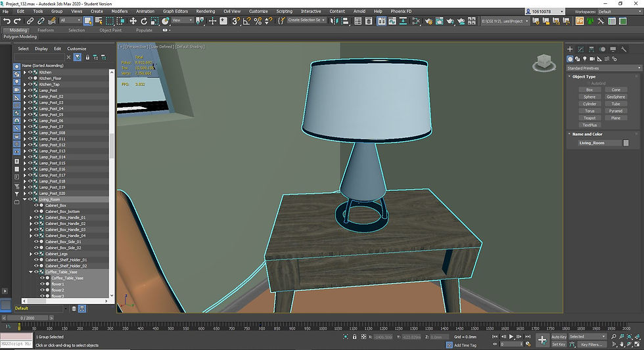Image resolution: width=644 pixels, height=350 pixels.
Task: Click the Living_Room object name field
Action: pos(599,142)
